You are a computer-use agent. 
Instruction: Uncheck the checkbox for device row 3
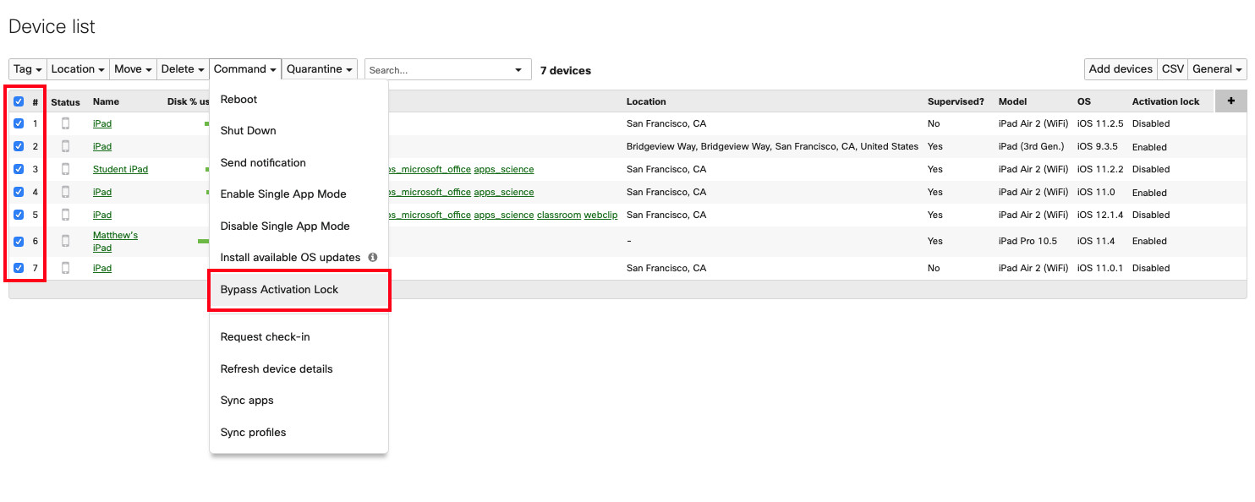[x=19, y=169]
